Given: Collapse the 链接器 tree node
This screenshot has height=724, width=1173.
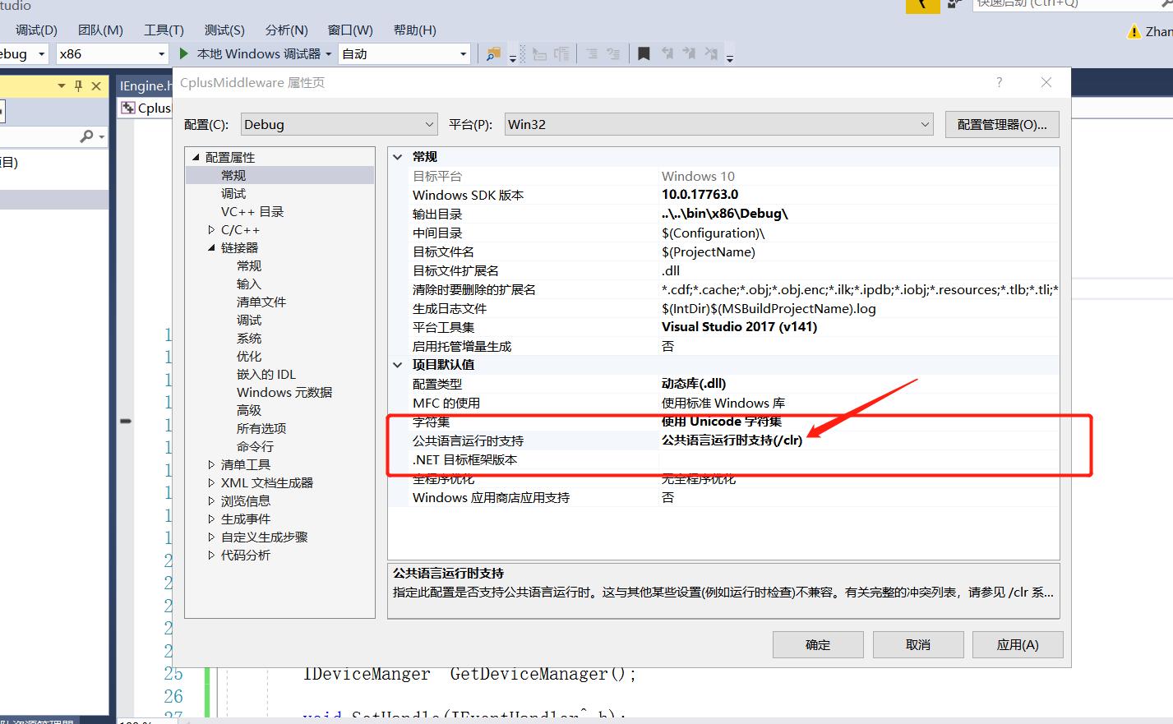Looking at the screenshot, I should click(x=211, y=247).
